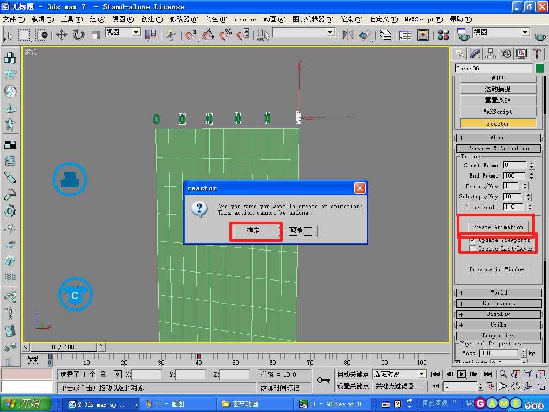The width and height of the screenshot is (549, 412).
Task: Click the reactor Water waves icon
Action: [10, 277]
